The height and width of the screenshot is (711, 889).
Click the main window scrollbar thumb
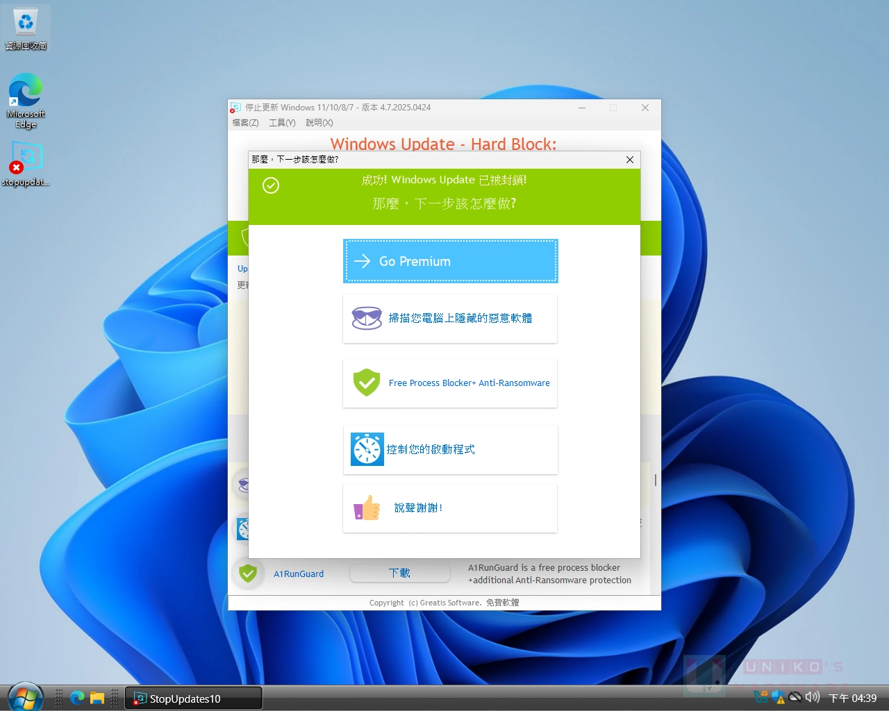click(x=655, y=480)
